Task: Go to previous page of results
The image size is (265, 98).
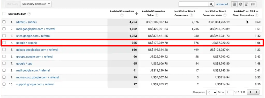Action: (250, 92)
